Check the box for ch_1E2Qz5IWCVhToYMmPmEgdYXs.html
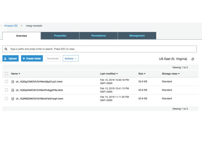 pyautogui.click(x=6, y=90)
